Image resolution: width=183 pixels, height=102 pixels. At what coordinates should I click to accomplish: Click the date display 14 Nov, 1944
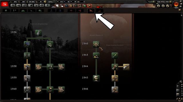click(x=163, y=2)
